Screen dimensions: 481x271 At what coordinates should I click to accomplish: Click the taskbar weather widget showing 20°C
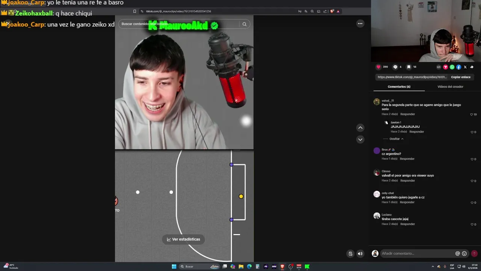(11, 266)
